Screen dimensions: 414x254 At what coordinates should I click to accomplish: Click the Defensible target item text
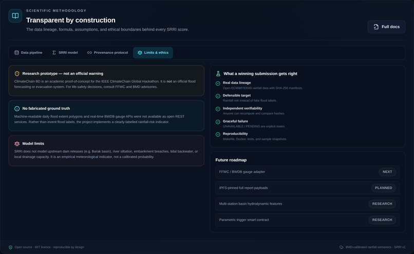pyautogui.click(x=237, y=95)
